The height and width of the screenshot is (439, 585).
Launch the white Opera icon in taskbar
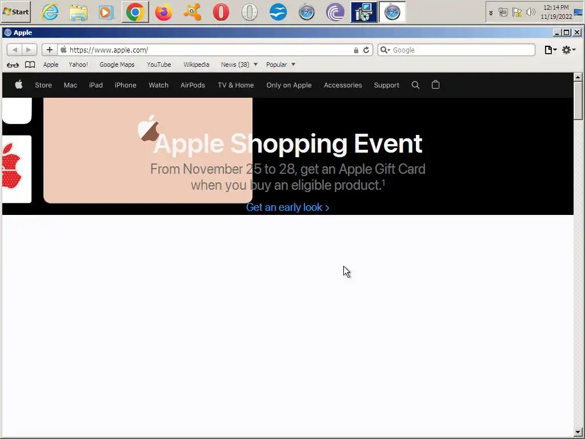click(x=250, y=12)
